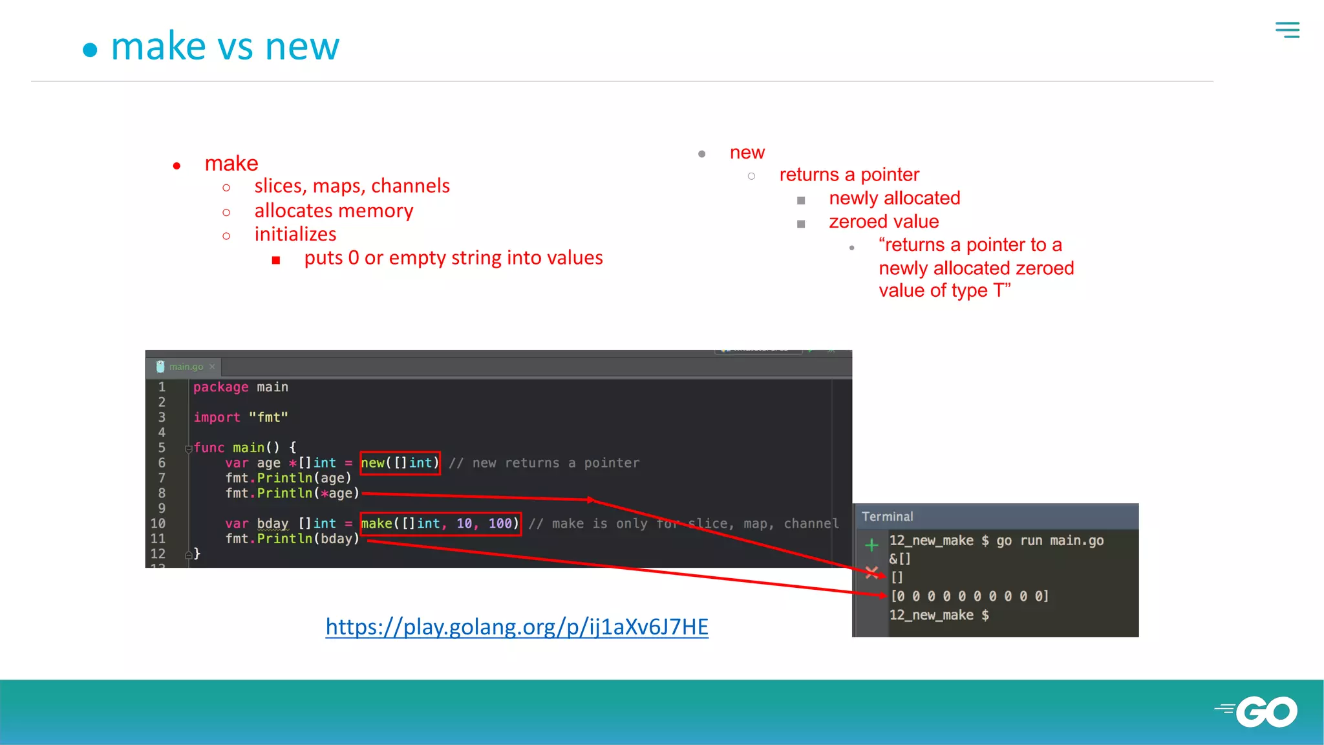Click line number 10 in the gutter

pos(158,524)
